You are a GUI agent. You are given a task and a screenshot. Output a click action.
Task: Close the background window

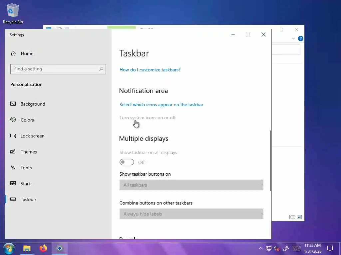[297, 30]
